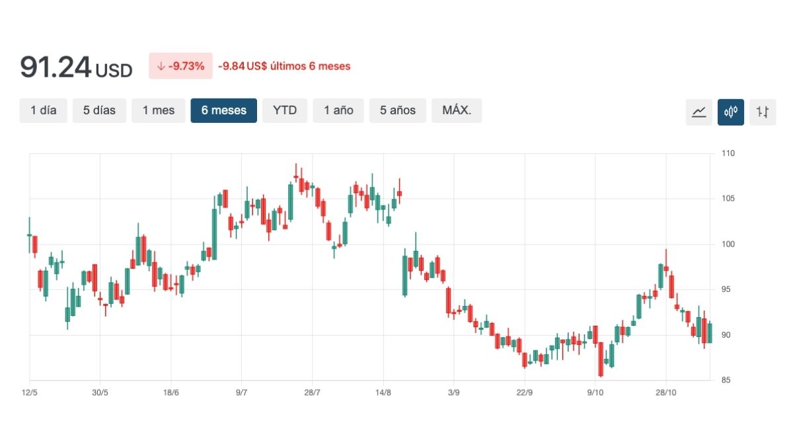The width and height of the screenshot is (793, 446).
Task: Click the 12/5 date on the x-axis
Action: [30, 392]
